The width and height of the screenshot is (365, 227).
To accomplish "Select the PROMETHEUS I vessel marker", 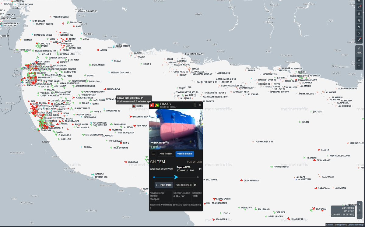I will [x=272, y=167].
